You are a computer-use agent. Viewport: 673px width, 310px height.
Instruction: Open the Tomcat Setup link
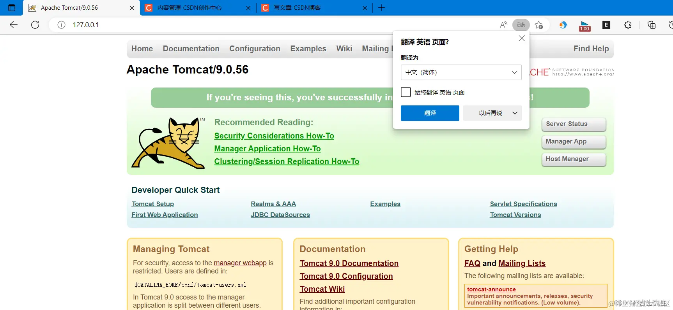pyautogui.click(x=153, y=204)
